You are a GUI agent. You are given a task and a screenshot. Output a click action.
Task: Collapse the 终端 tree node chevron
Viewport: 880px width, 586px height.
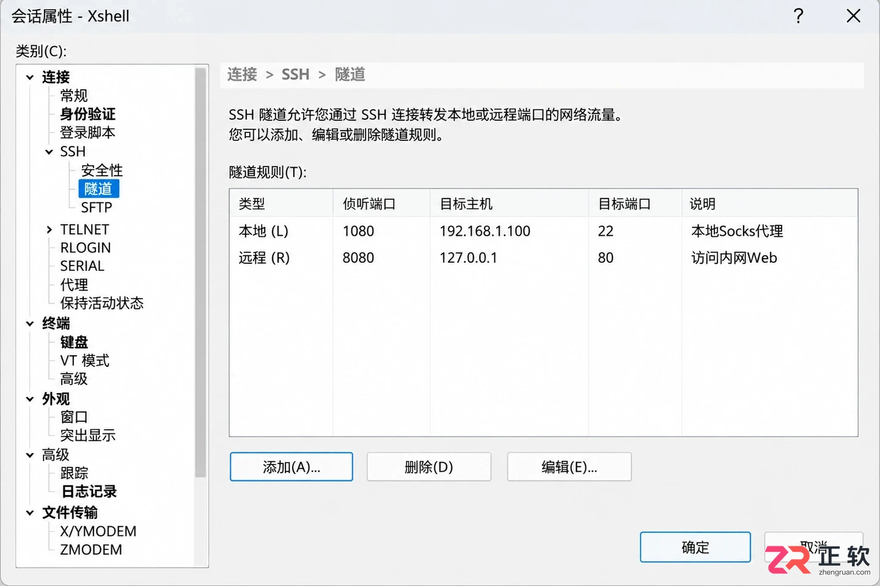coord(30,324)
